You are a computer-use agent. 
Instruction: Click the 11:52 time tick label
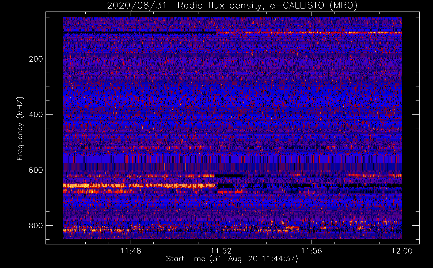click(221, 251)
